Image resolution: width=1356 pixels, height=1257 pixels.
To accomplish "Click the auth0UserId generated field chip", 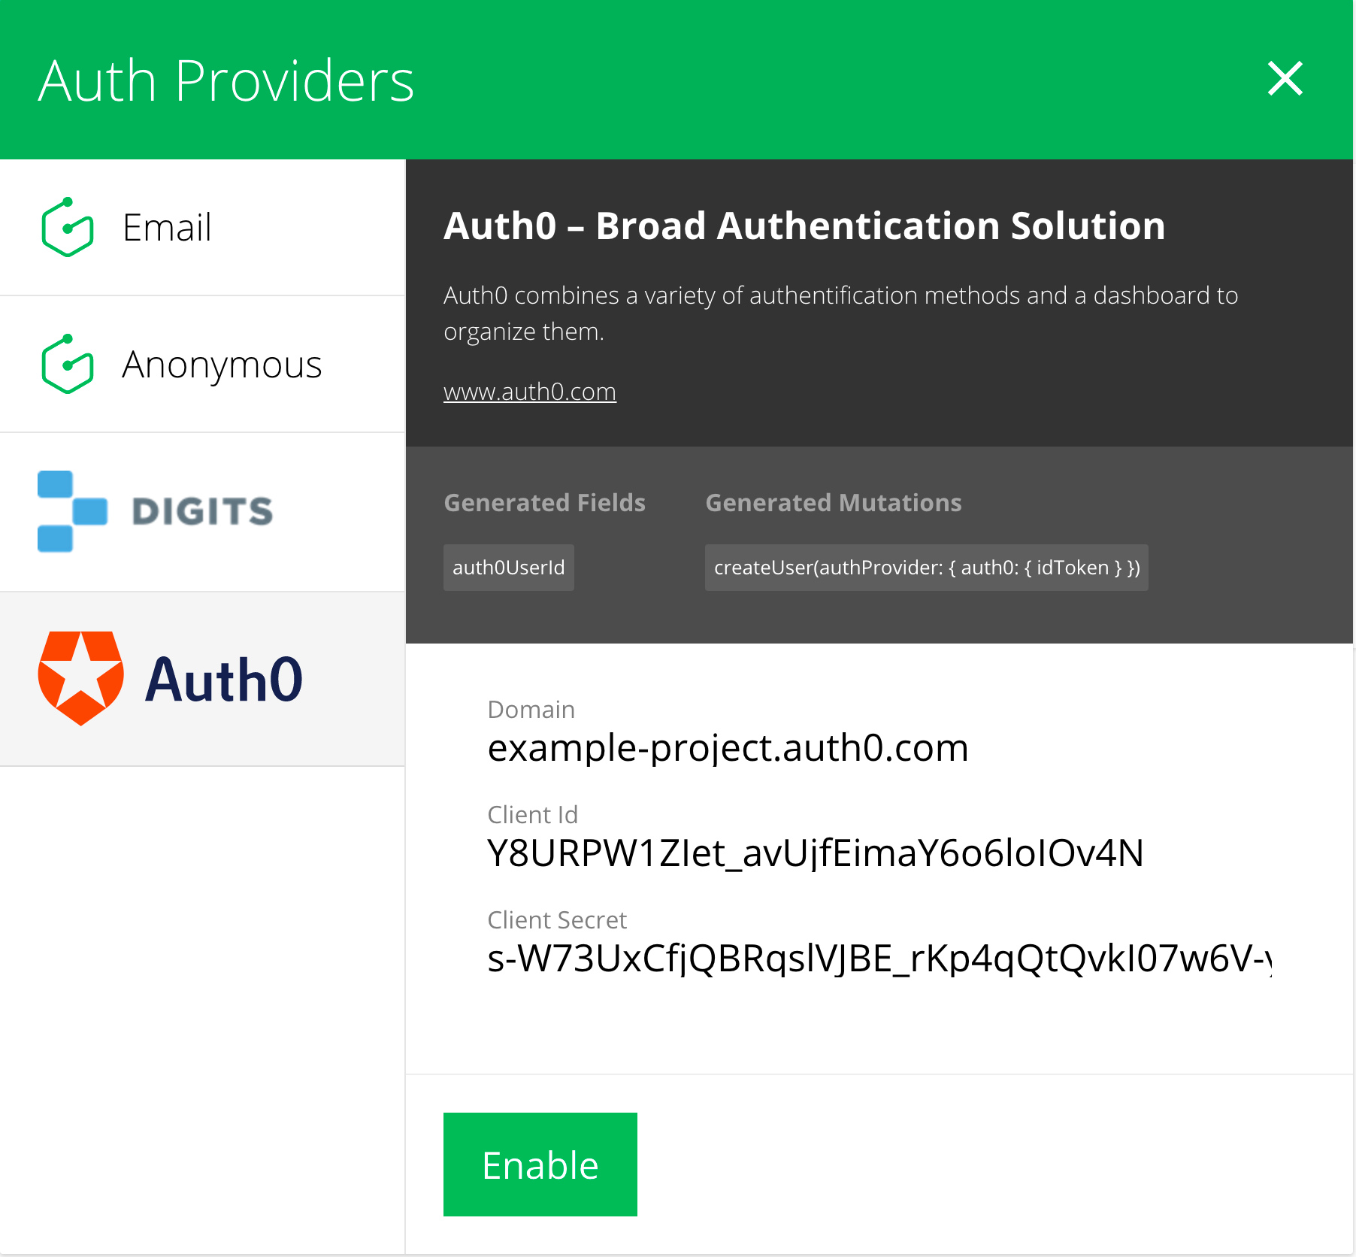I will click(508, 568).
